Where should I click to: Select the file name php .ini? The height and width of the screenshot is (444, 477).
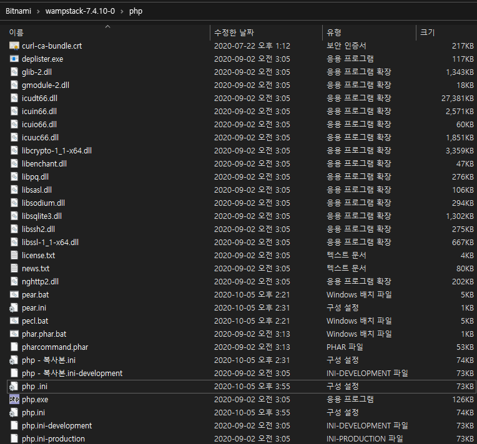(35, 386)
